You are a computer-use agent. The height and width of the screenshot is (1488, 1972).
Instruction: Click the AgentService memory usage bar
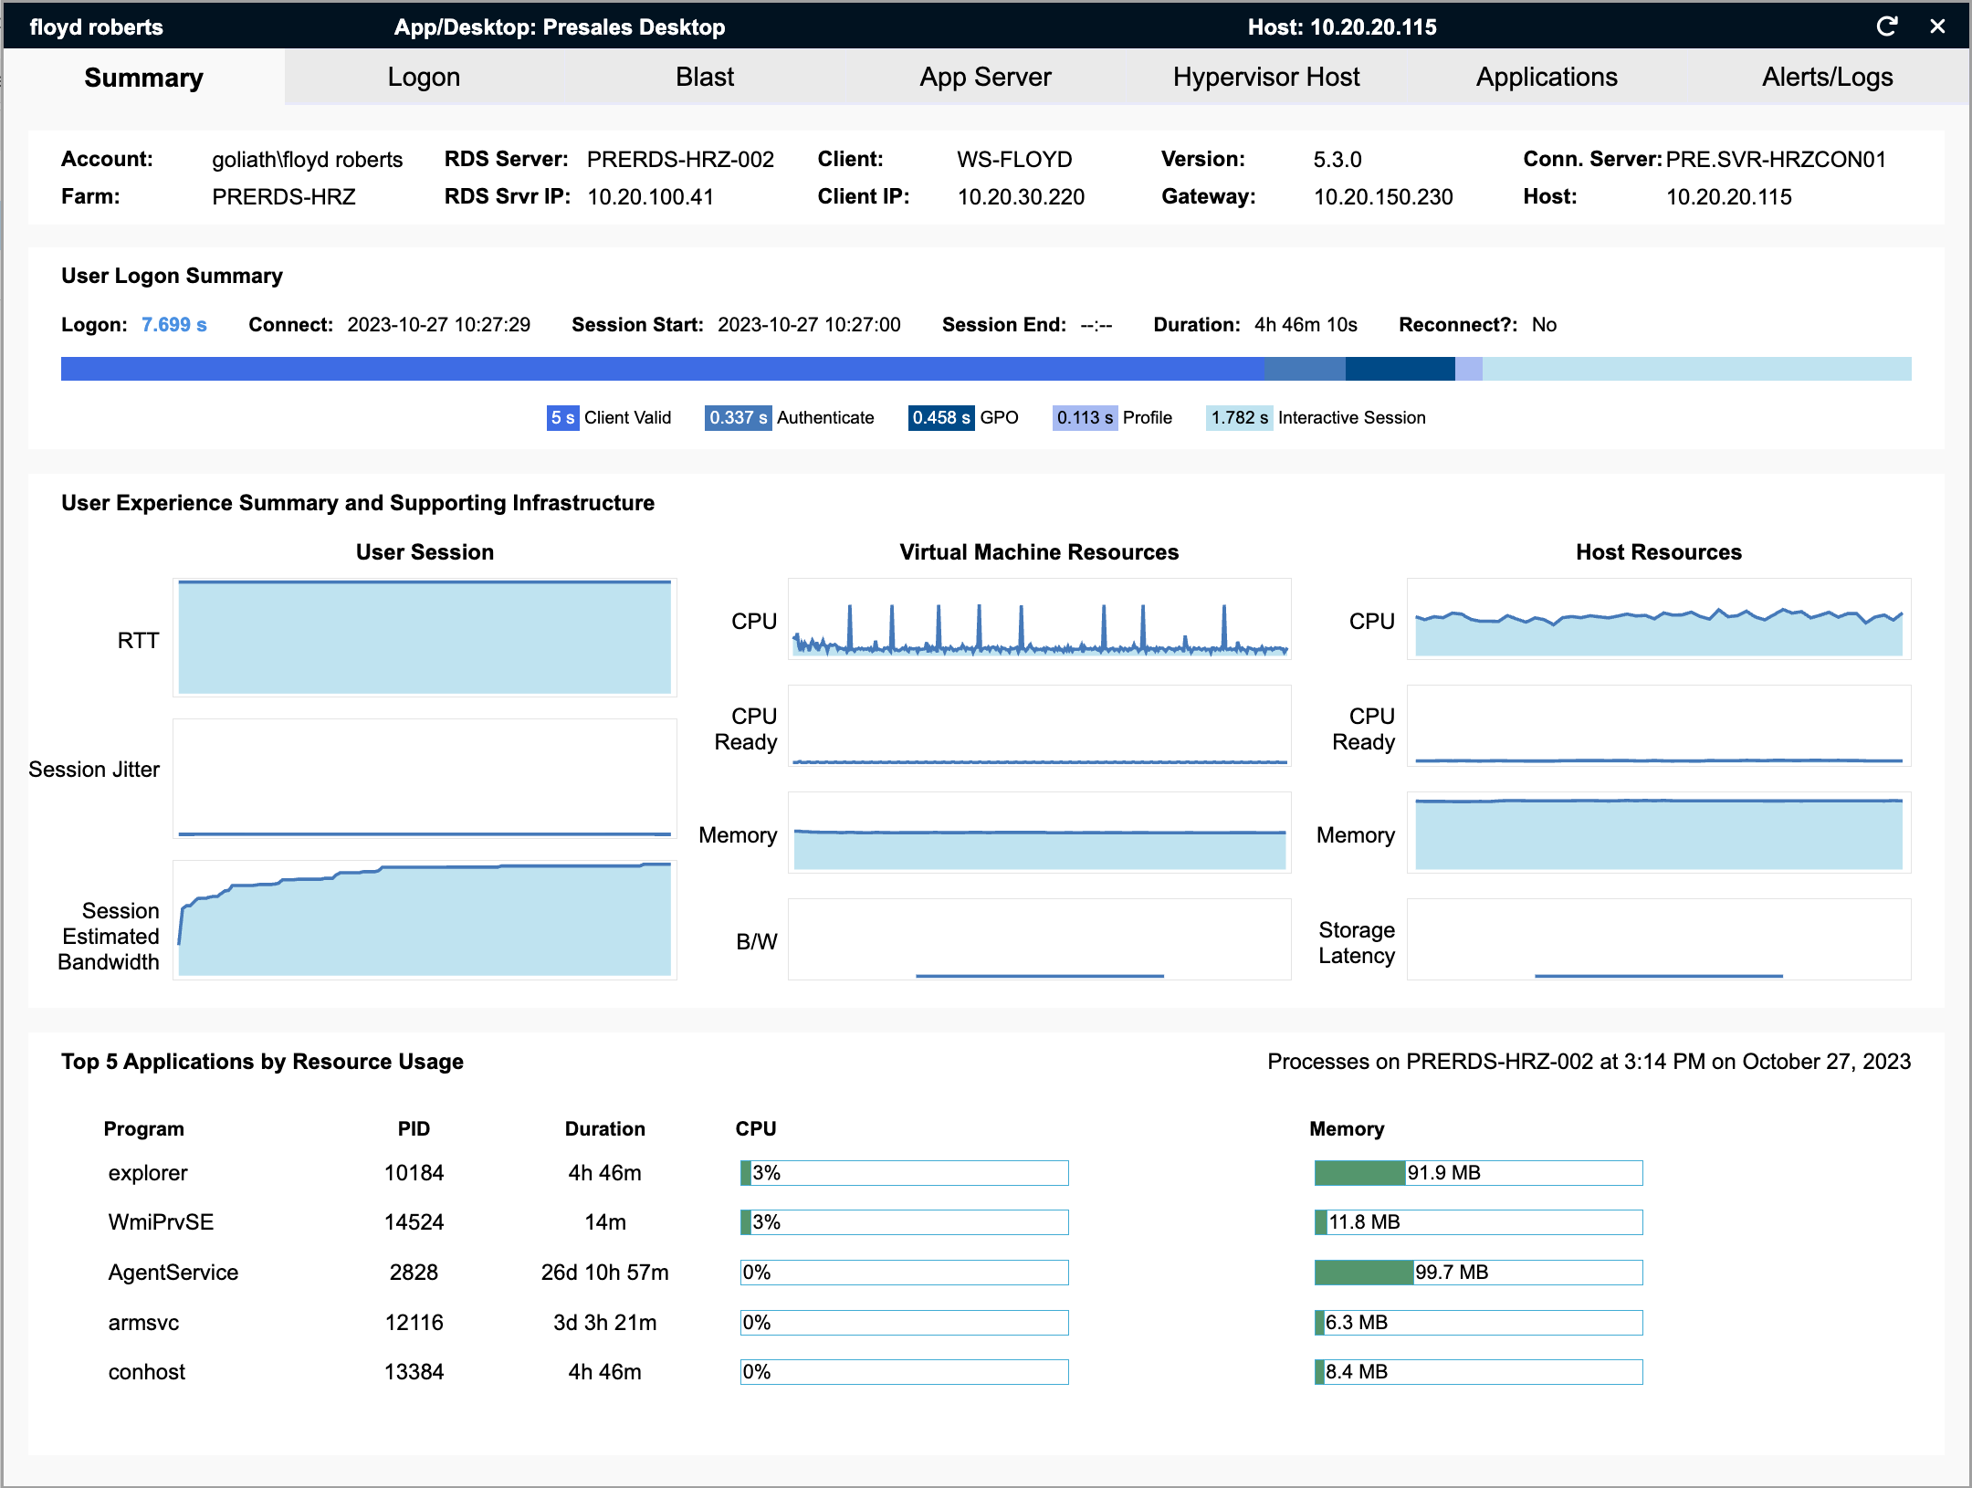(x=1477, y=1272)
